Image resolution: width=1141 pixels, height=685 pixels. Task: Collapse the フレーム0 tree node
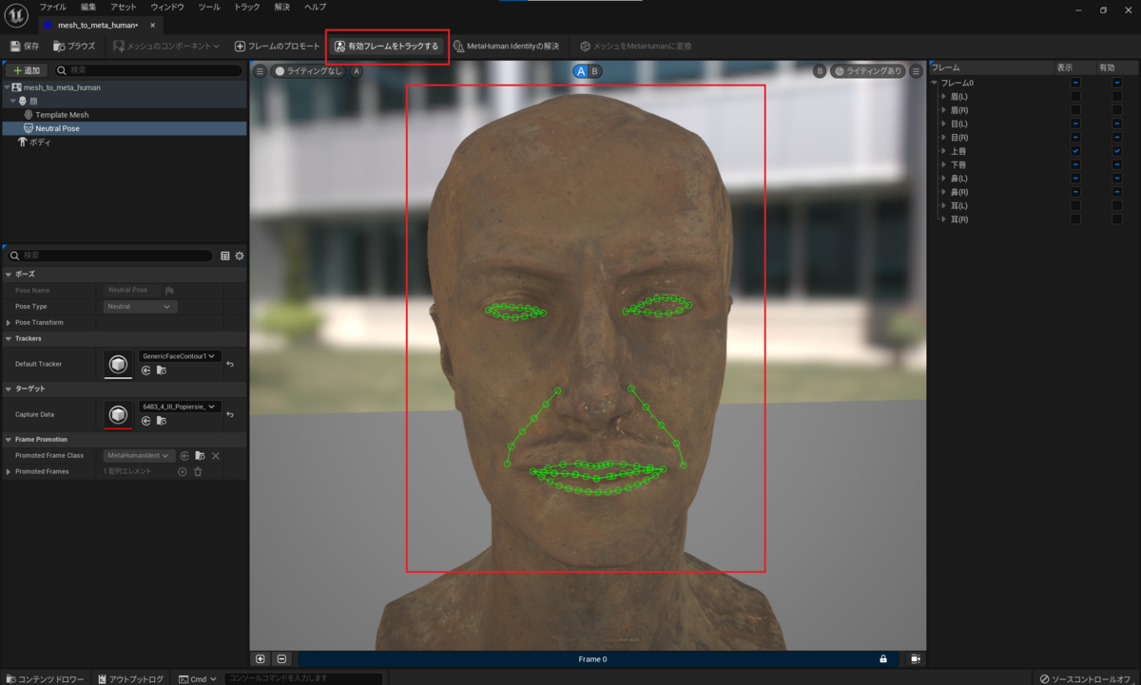935,84
